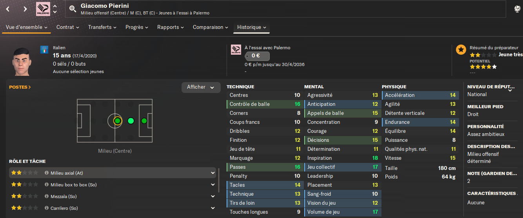Click info icon beside Mezzala (So)

(47, 196)
